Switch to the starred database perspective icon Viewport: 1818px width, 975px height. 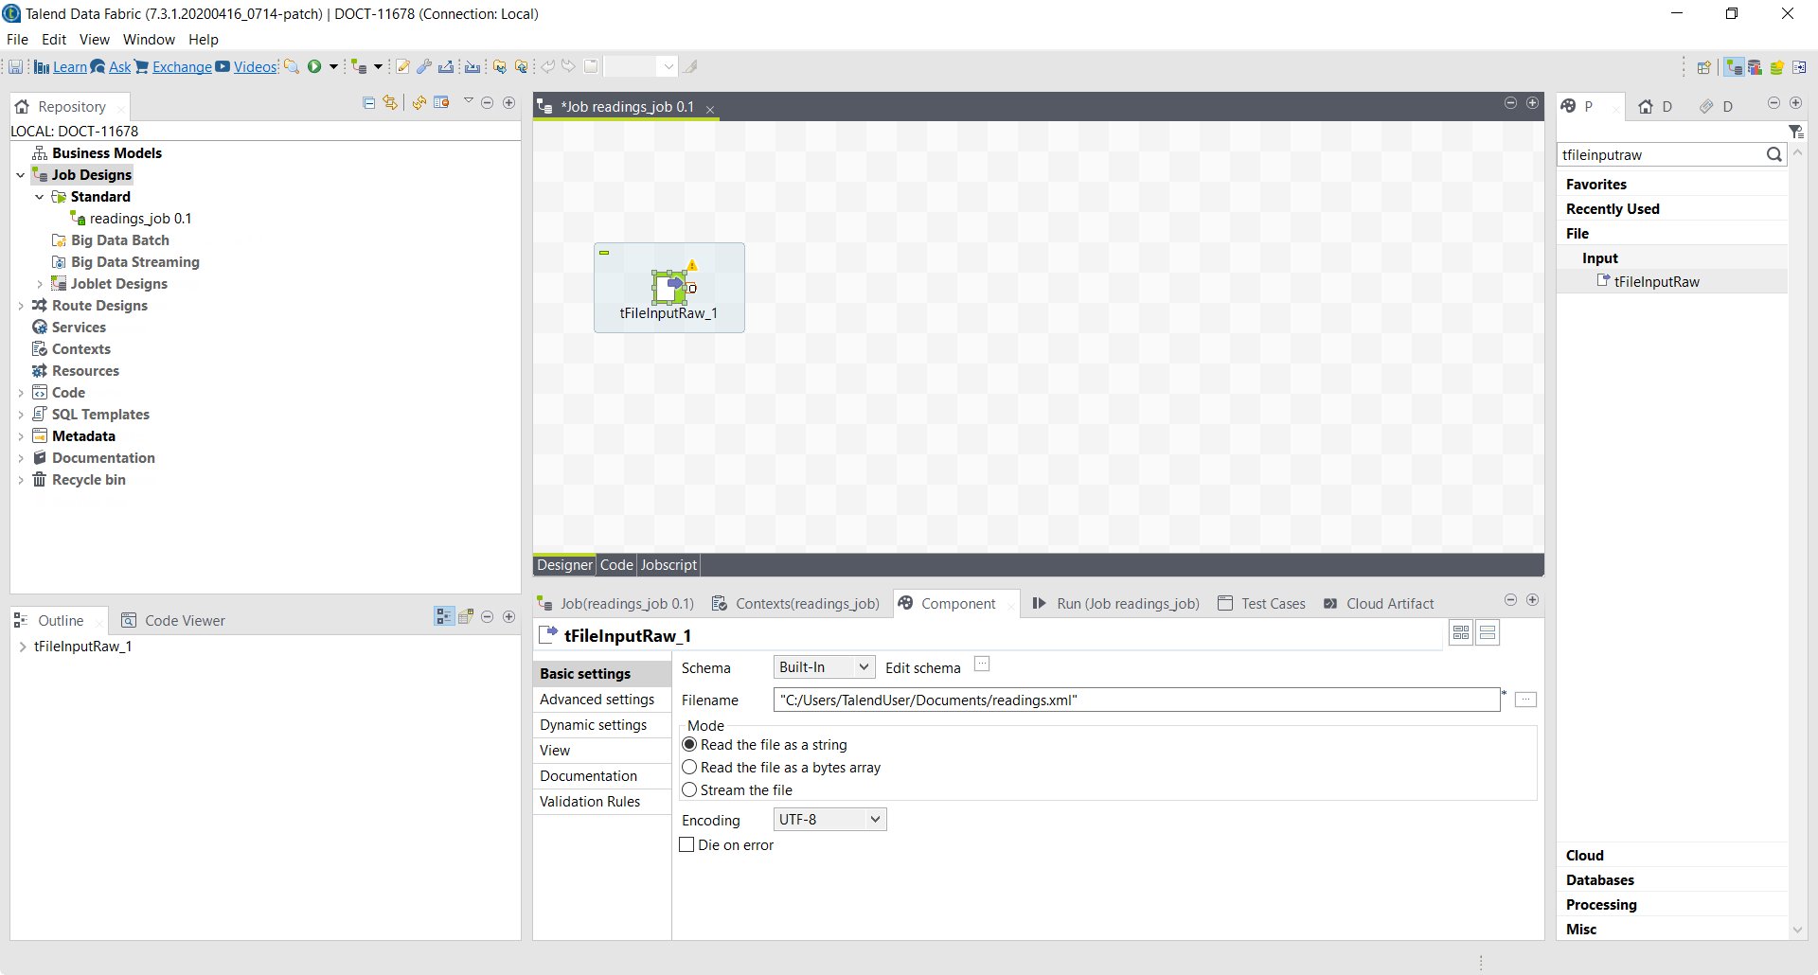(x=1777, y=66)
